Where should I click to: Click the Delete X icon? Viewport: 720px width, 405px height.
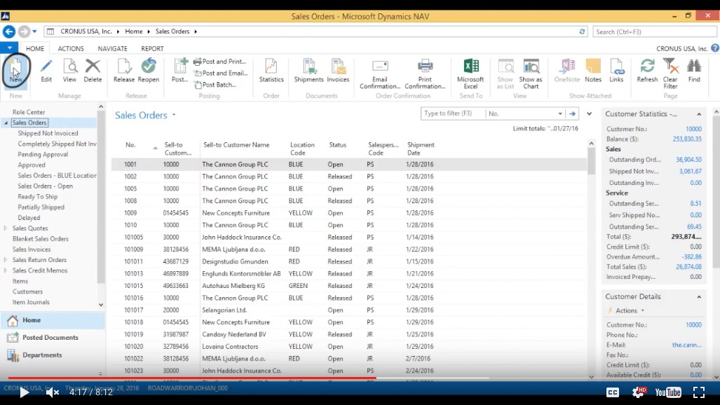click(93, 67)
